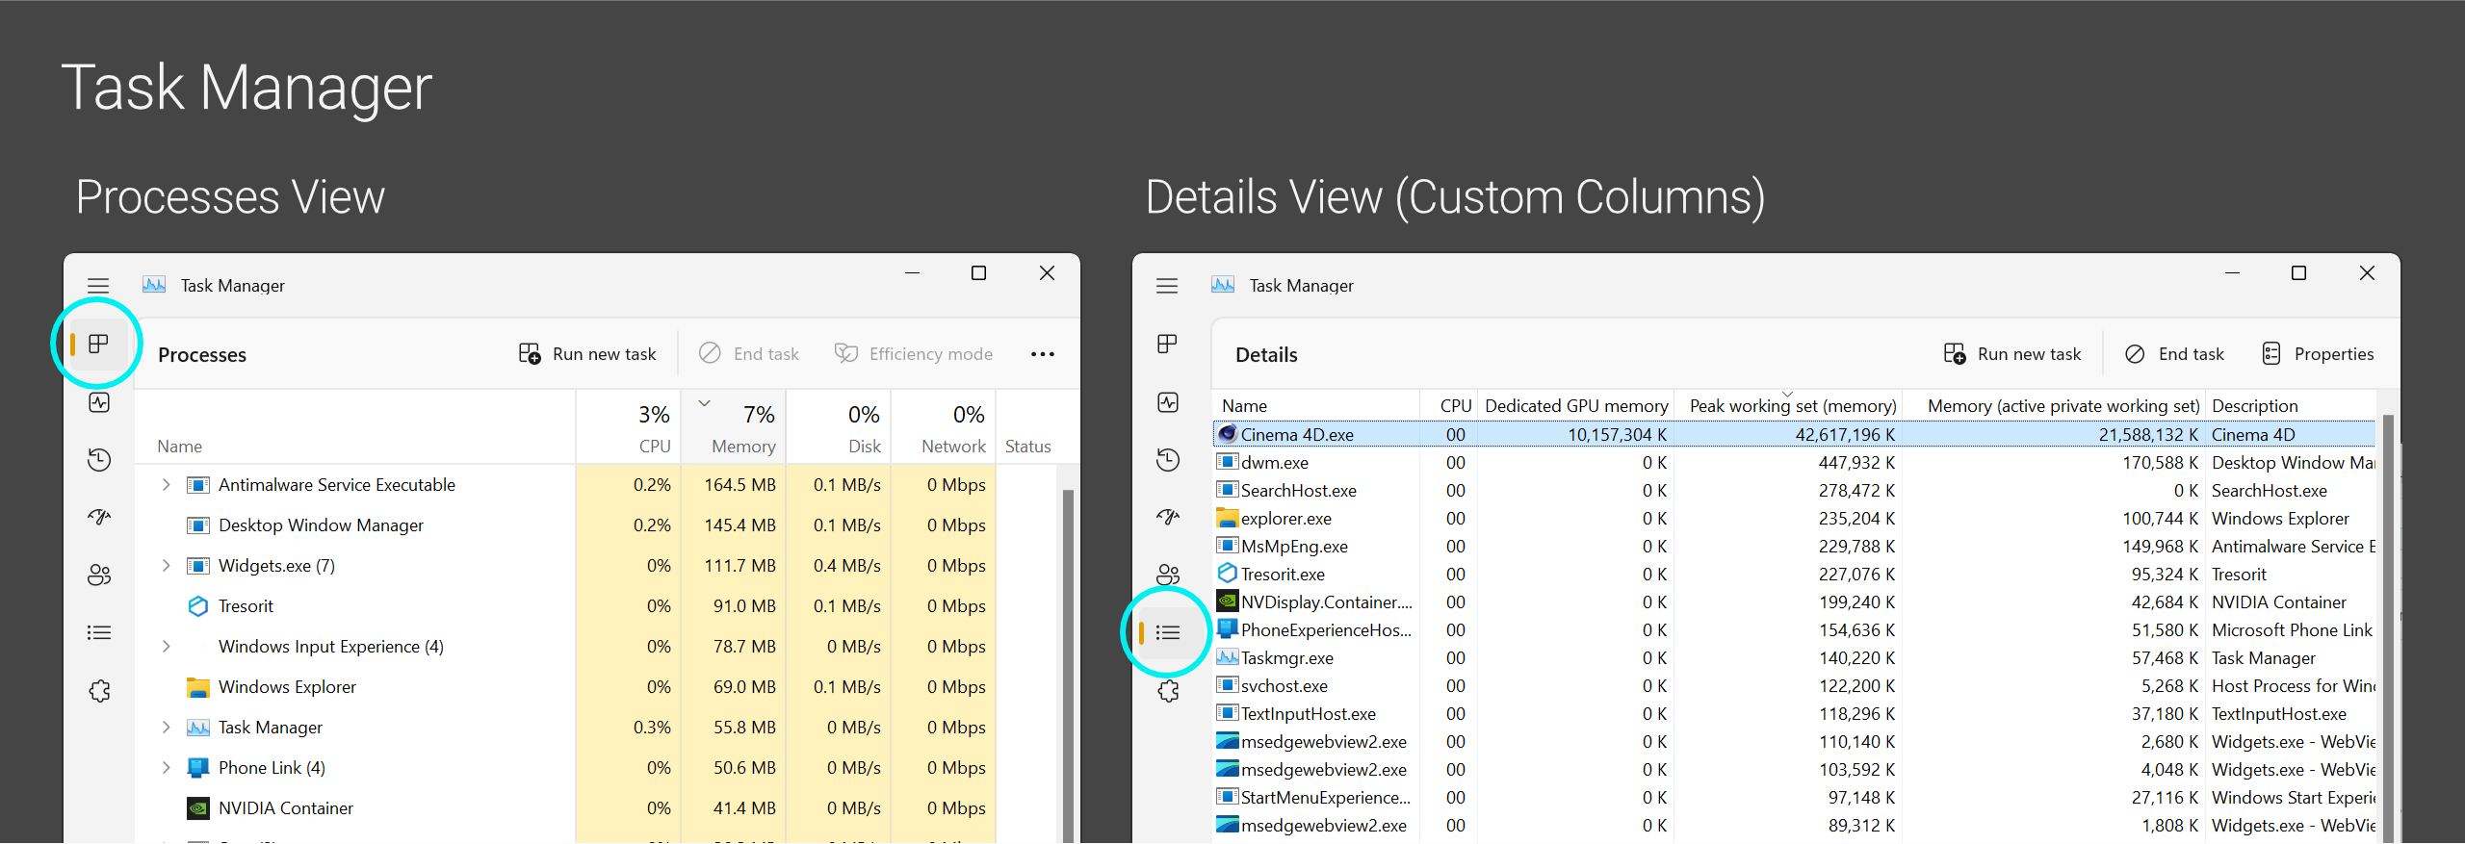Open Processes page in right Task Manager sidebar

coord(1167,344)
